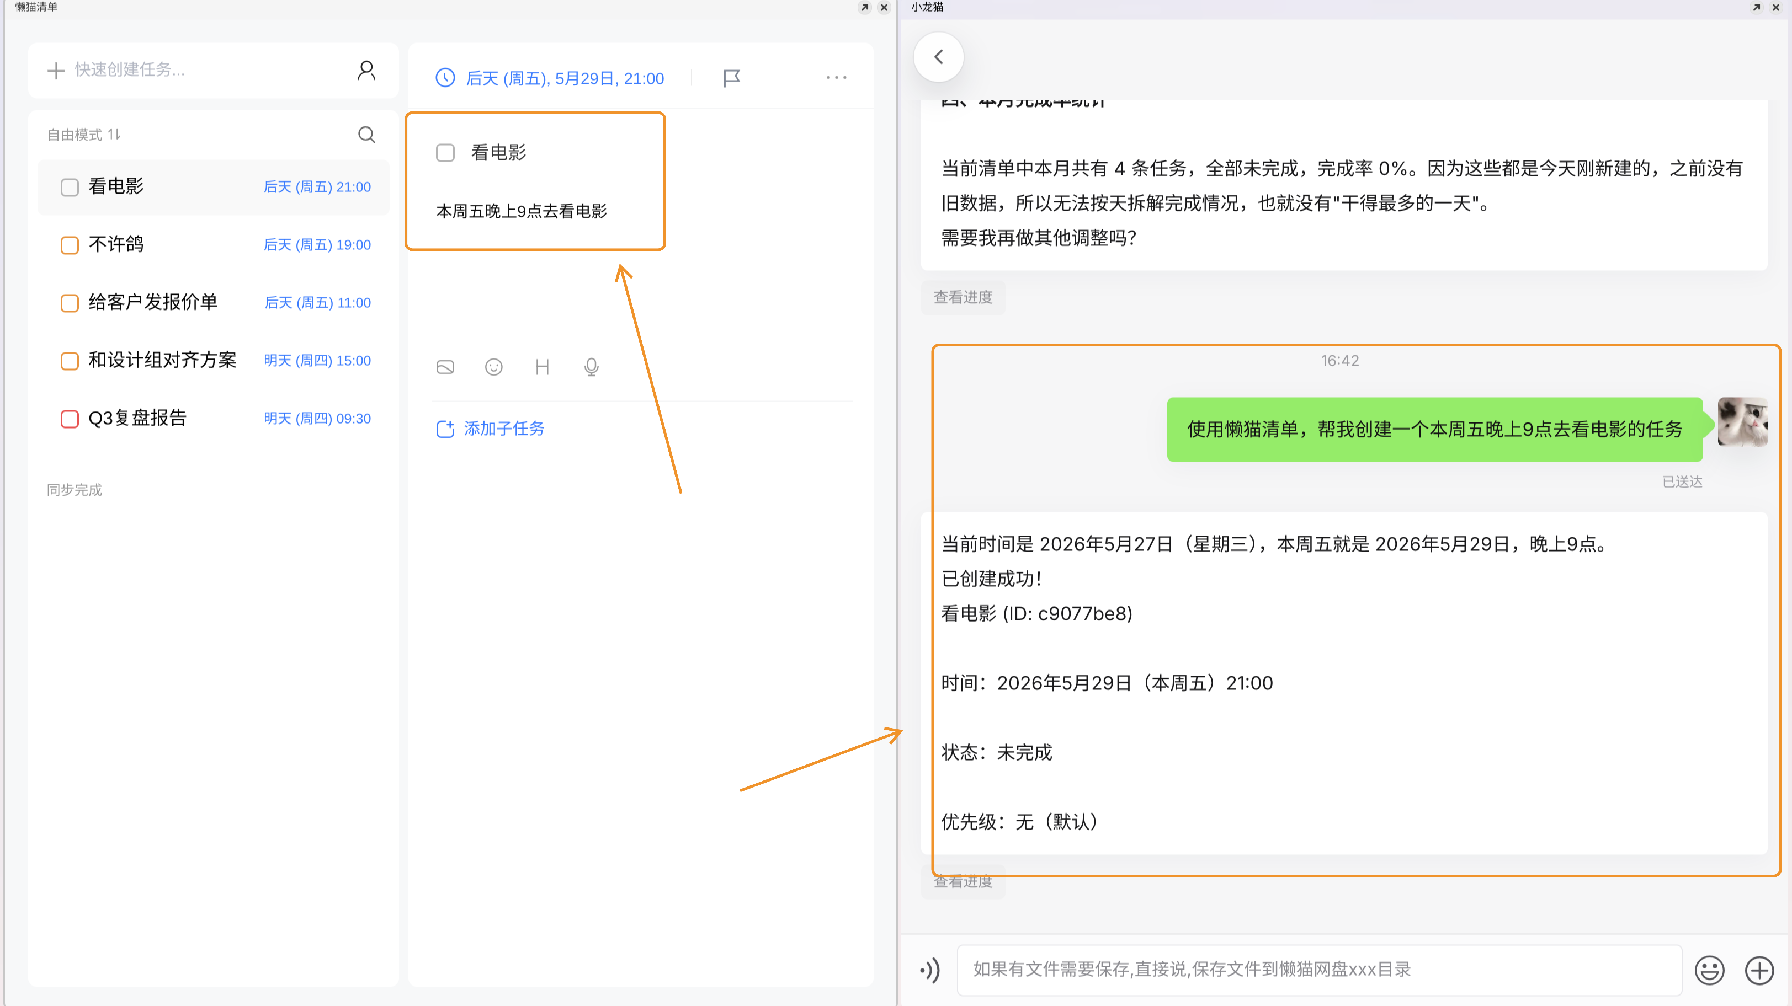Image resolution: width=1792 pixels, height=1006 pixels.
Task: Click 查看进度 below the creation reply
Action: point(963,882)
